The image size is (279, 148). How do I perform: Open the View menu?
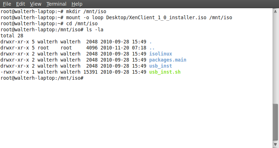(x=36, y=4)
